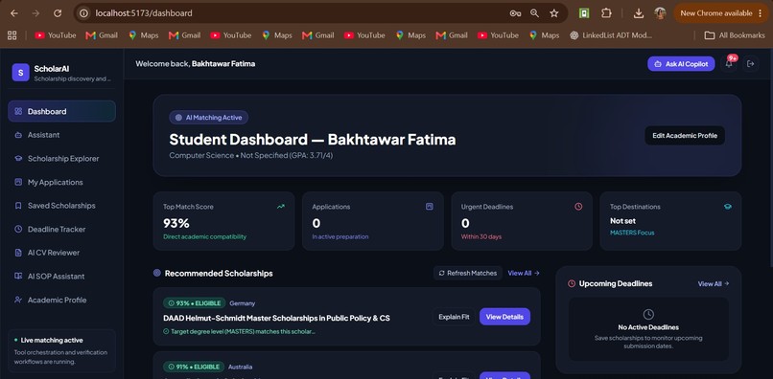The height and width of the screenshot is (379, 773).
Task: Click the browser forward arrow
Action: [35, 13]
